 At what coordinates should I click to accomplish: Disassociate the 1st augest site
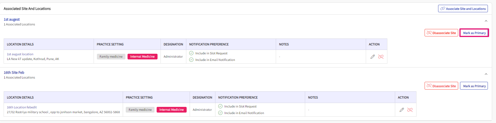pyautogui.click(x=441, y=33)
